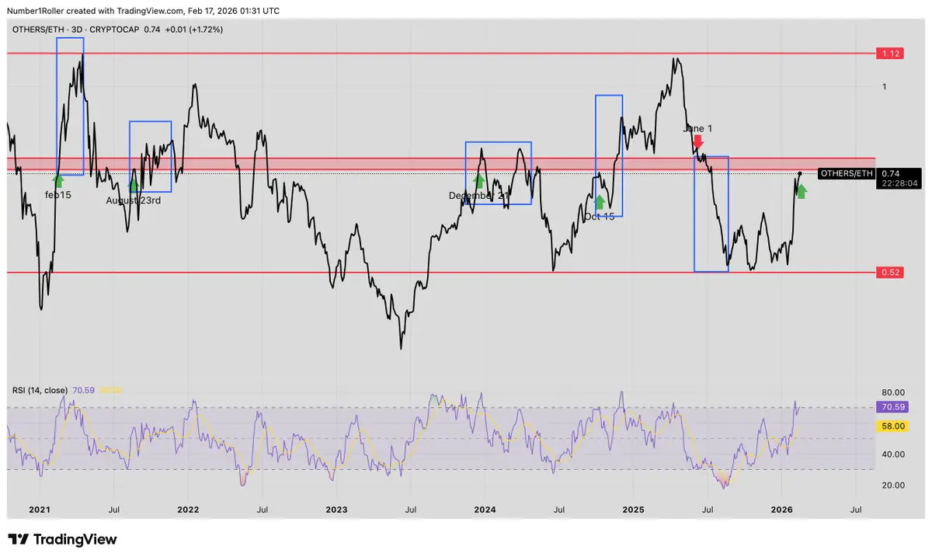This screenshot has height=560, width=932.
Task: Click the +0.01 (+1.72%) change value
Action: [x=194, y=30]
